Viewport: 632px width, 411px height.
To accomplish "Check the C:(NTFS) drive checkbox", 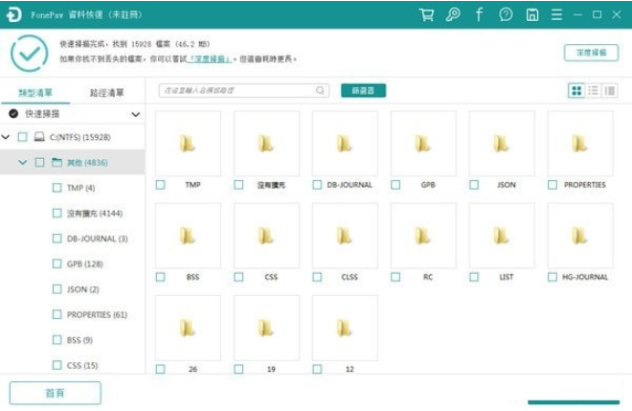I will [x=23, y=137].
